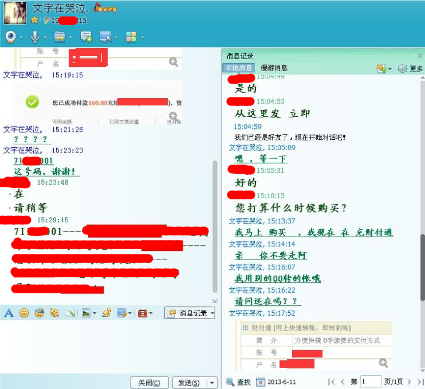Screen dimensions: 425x389
Task: Toggle the 消息记录 message history panel
Action: click(x=189, y=313)
